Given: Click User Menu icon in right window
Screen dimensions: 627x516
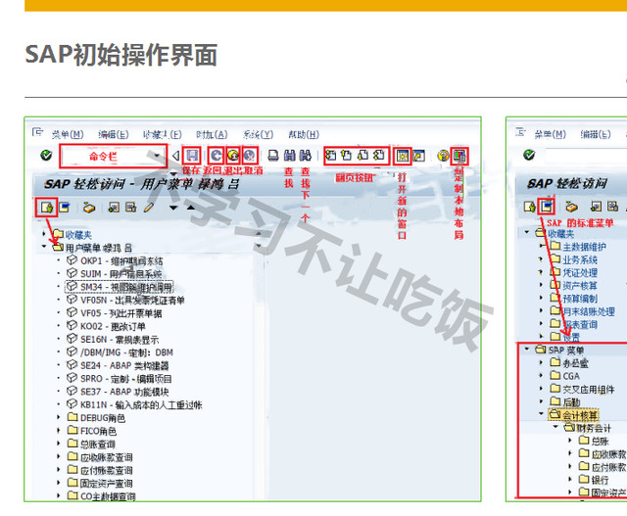Looking at the screenshot, I should (x=530, y=207).
